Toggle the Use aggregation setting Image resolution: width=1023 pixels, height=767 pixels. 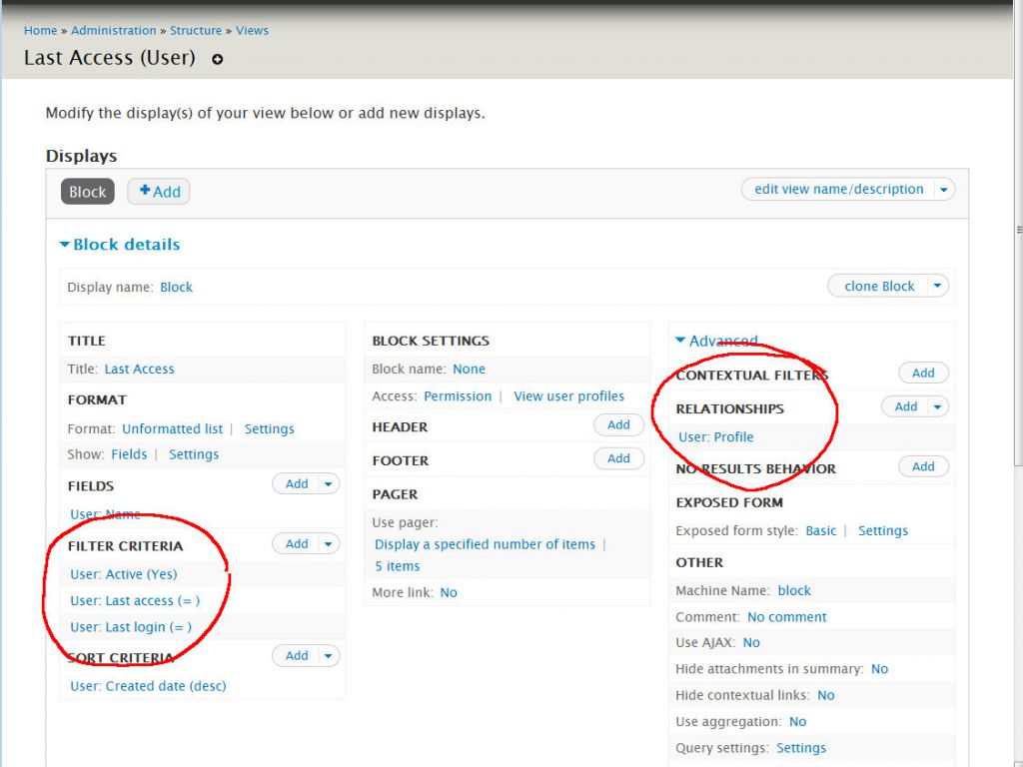pyautogui.click(x=797, y=722)
